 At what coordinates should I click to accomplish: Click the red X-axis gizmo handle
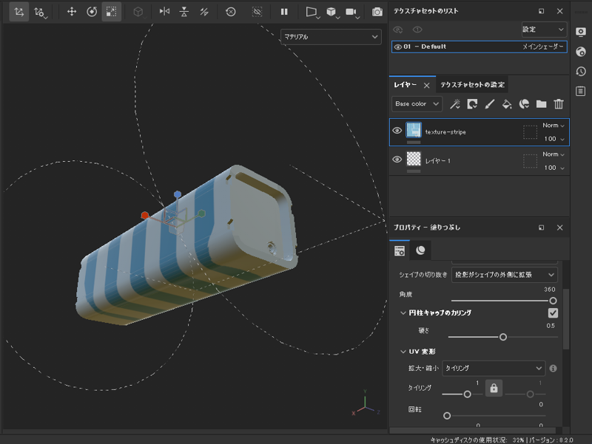click(144, 215)
